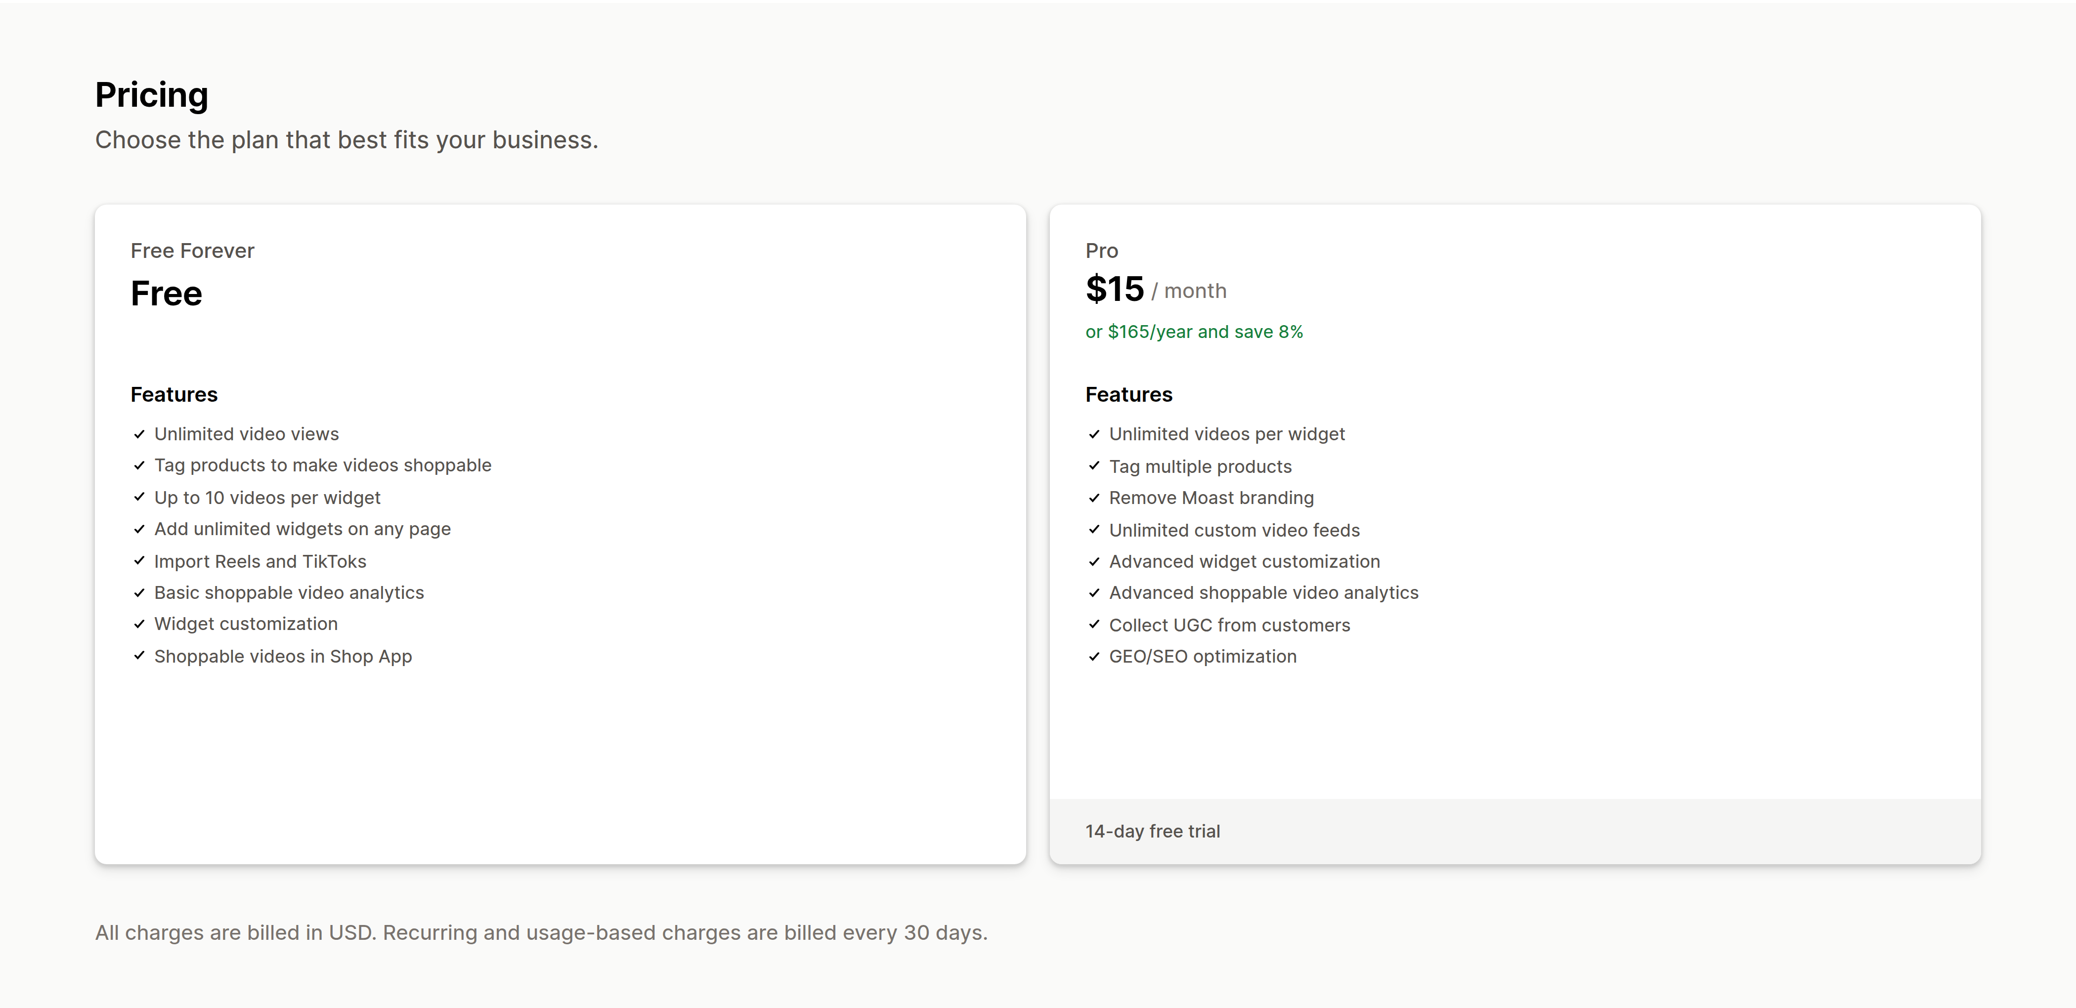The image size is (2076, 1008).
Task: Click 'Widget customization' text in Free plan
Action: [247, 625]
